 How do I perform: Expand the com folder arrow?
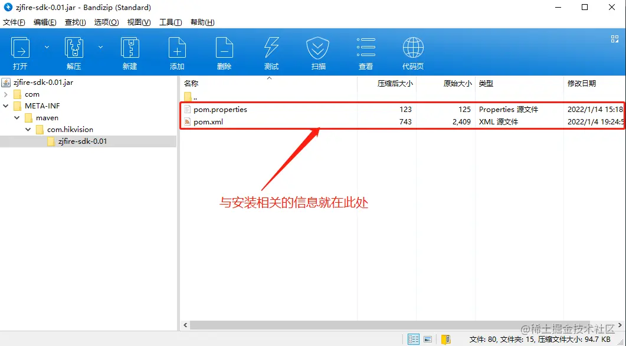[6, 94]
